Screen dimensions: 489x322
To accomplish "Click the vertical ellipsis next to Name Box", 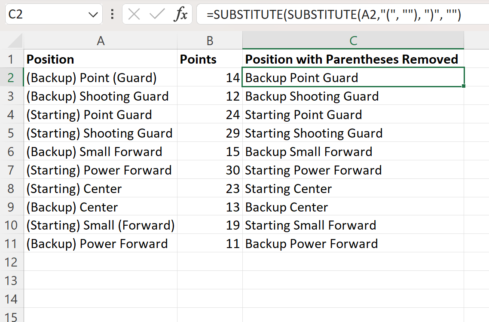I will pyautogui.click(x=112, y=14).
